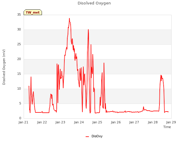Click the Jan 26 x-axis label
The width and height of the screenshot is (189, 142).
coord(116,122)
